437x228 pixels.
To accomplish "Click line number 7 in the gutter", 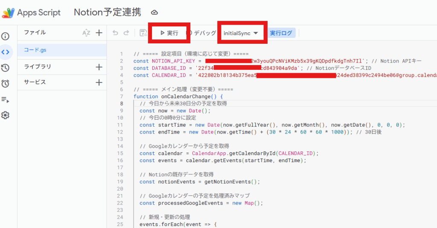I will [122, 97].
